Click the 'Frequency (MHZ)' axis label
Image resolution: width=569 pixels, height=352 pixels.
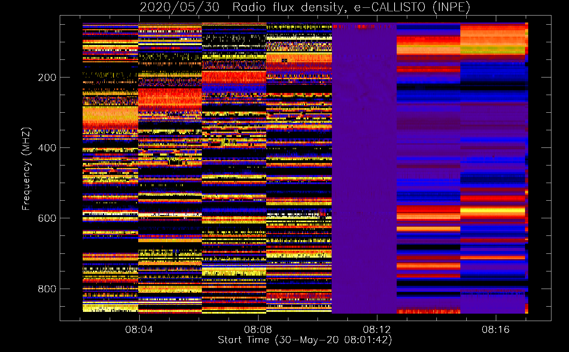coord(26,169)
